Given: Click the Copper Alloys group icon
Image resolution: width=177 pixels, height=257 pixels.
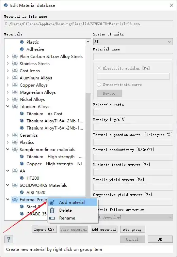Looking at the screenshot, I should coord(15,85).
